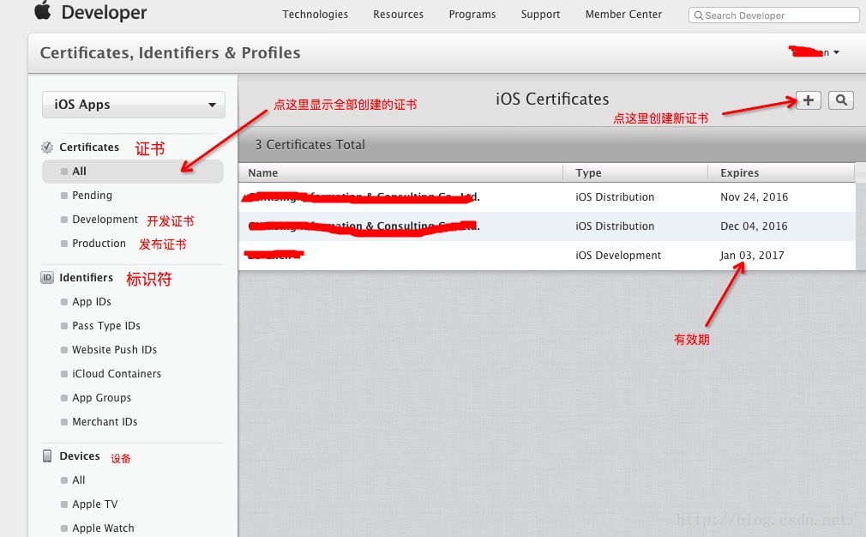Screen dimensions: 866x537
Task: Select All under Certificates
Action: tap(133, 172)
